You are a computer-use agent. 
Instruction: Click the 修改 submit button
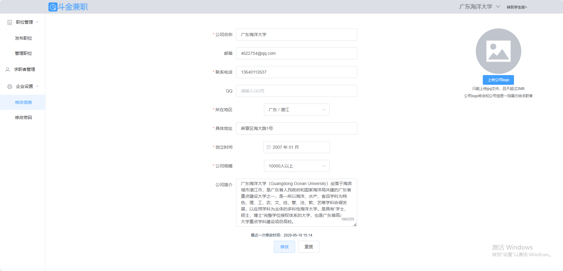pyautogui.click(x=285, y=247)
